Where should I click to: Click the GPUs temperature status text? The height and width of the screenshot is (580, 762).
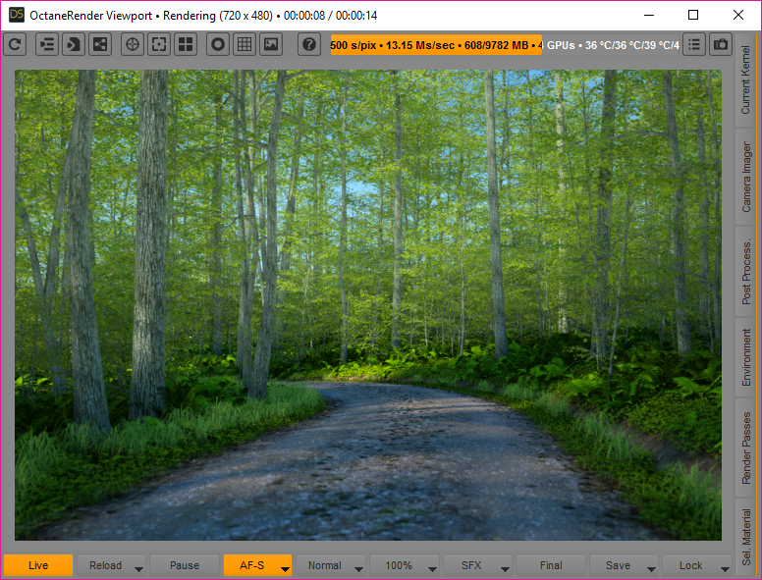coord(613,45)
